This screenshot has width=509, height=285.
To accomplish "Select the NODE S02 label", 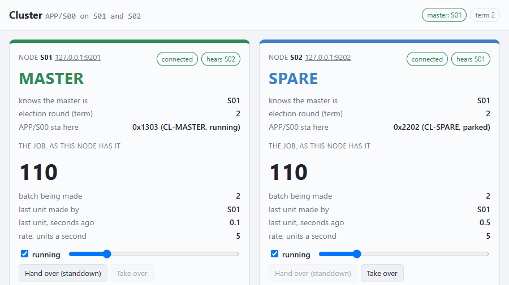I will tap(286, 58).
